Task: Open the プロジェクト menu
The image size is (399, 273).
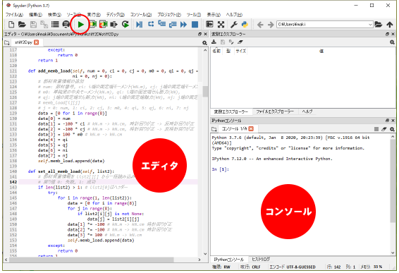Action: 169,15
